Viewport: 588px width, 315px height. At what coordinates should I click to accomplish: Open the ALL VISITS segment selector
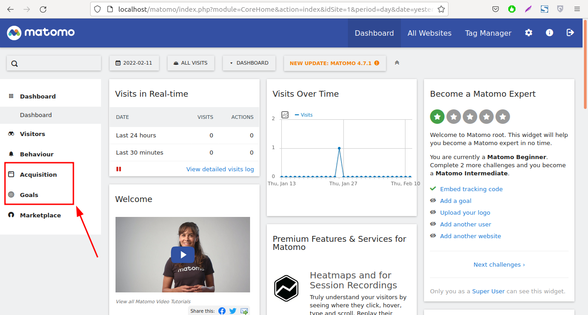[191, 63]
